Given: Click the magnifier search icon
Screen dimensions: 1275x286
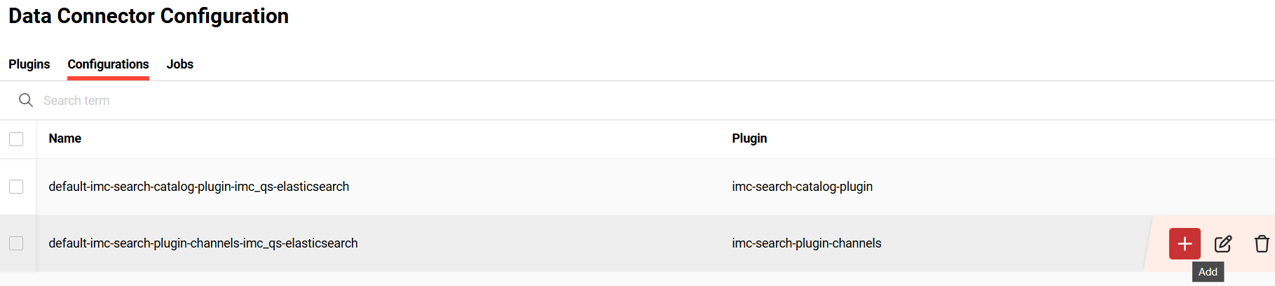Looking at the screenshot, I should (x=26, y=100).
